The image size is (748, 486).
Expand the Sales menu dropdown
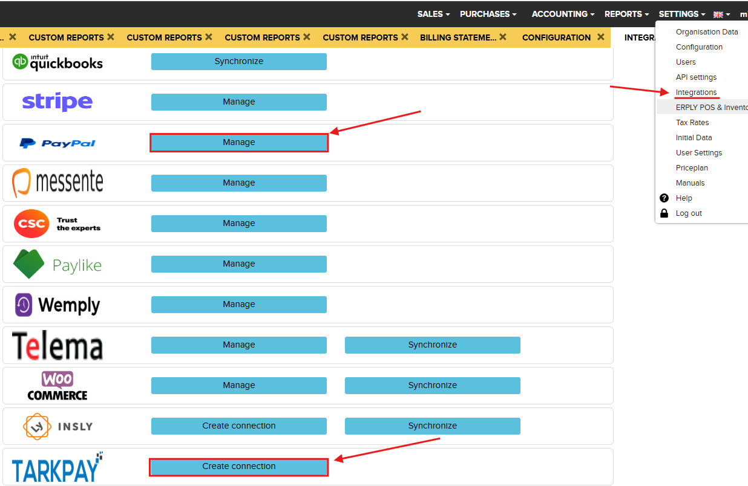433,14
